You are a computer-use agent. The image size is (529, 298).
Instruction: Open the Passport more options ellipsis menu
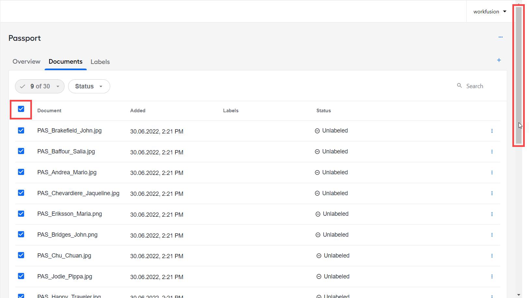click(x=500, y=37)
